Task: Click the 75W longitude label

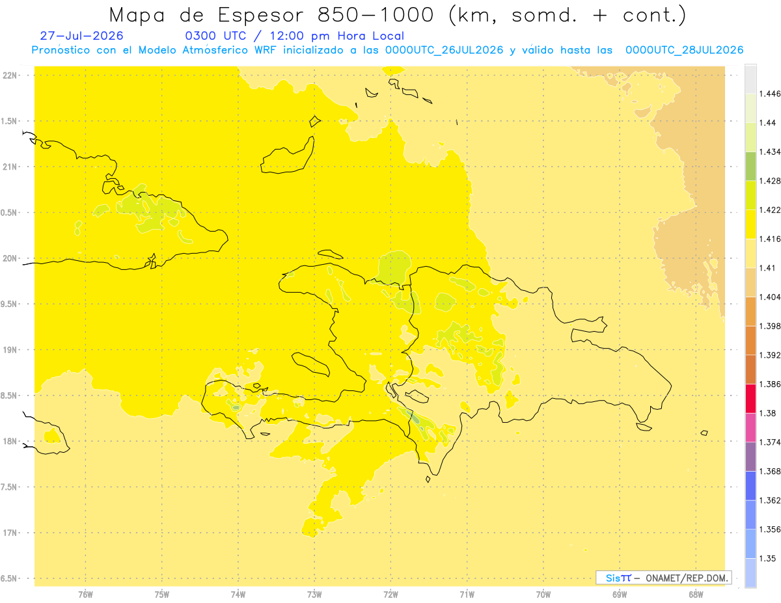Action: [161, 595]
